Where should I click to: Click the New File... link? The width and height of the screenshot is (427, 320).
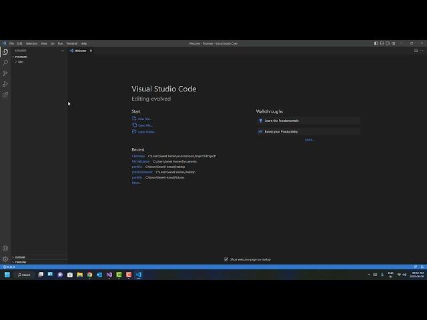[145, 119]
